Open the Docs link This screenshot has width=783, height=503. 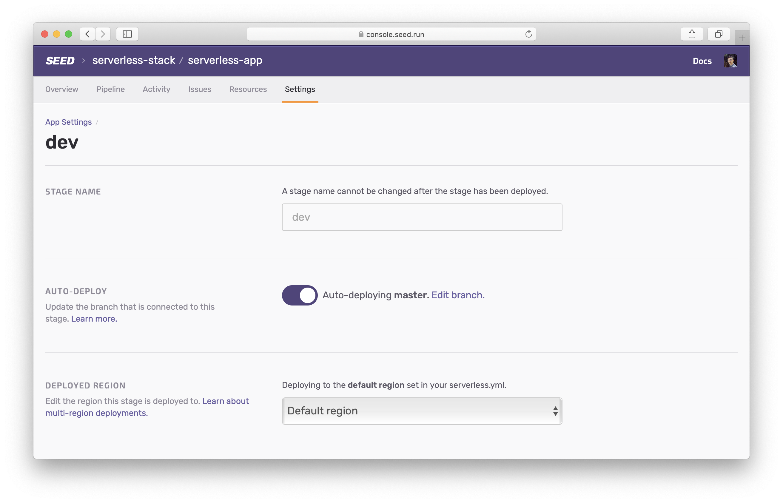(x=702, y=61)
